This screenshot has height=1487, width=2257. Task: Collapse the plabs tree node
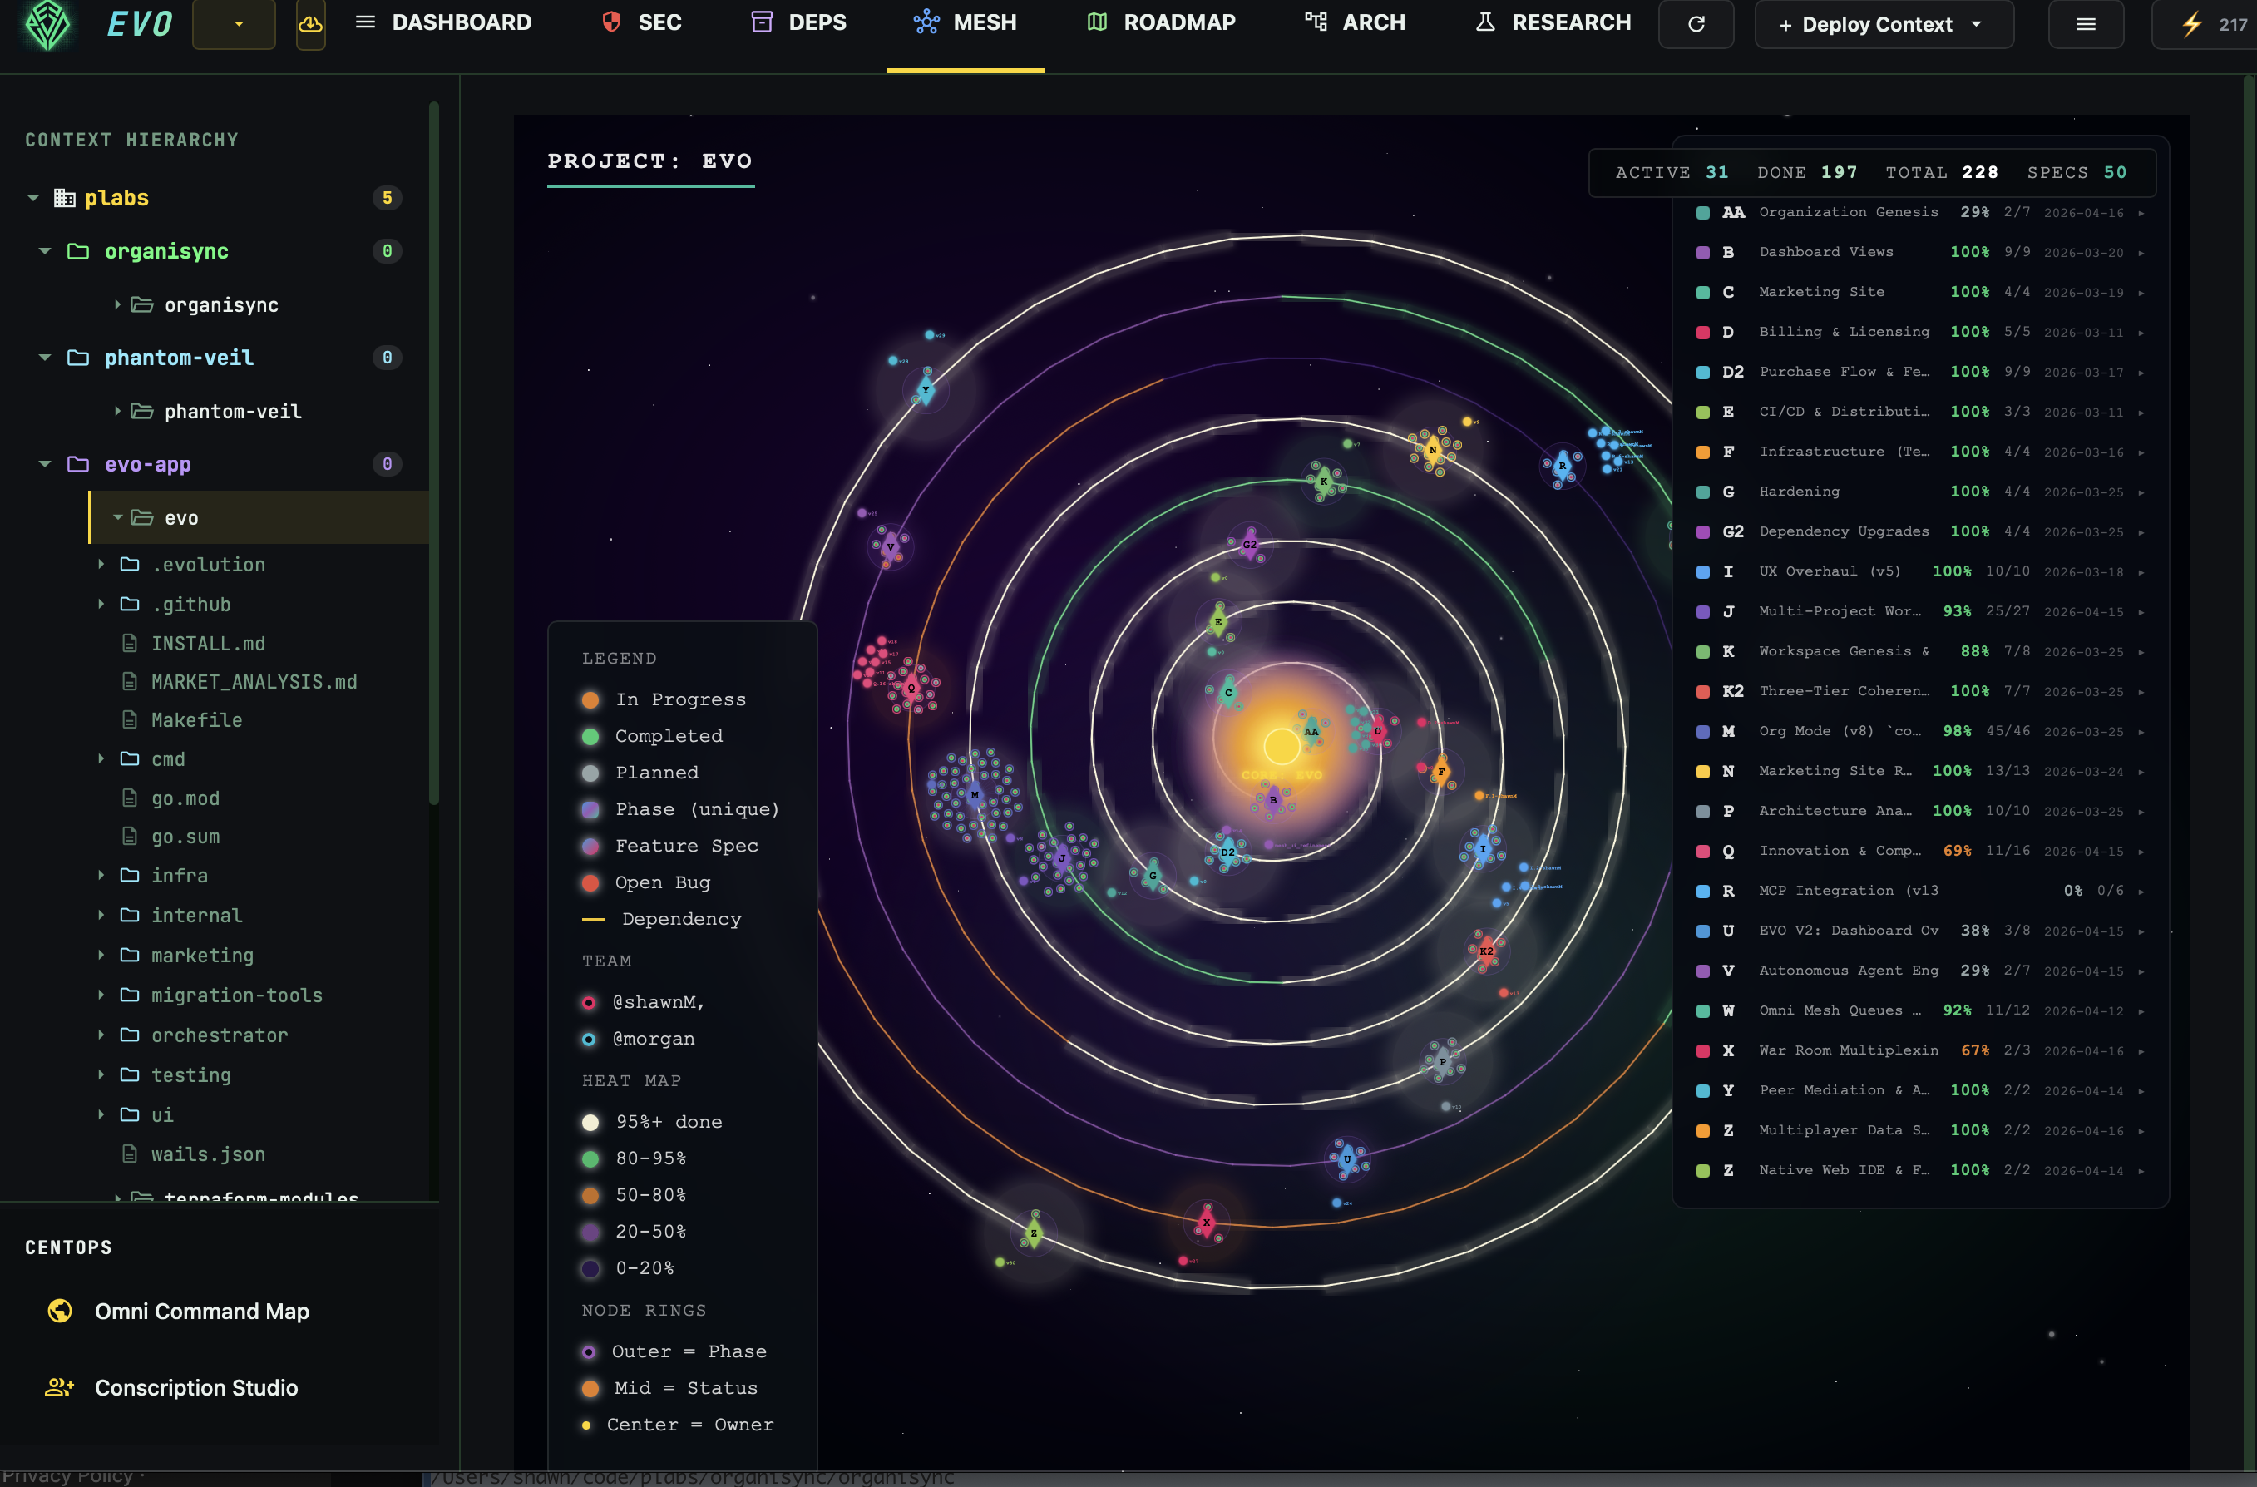click(x=33, y=198)
